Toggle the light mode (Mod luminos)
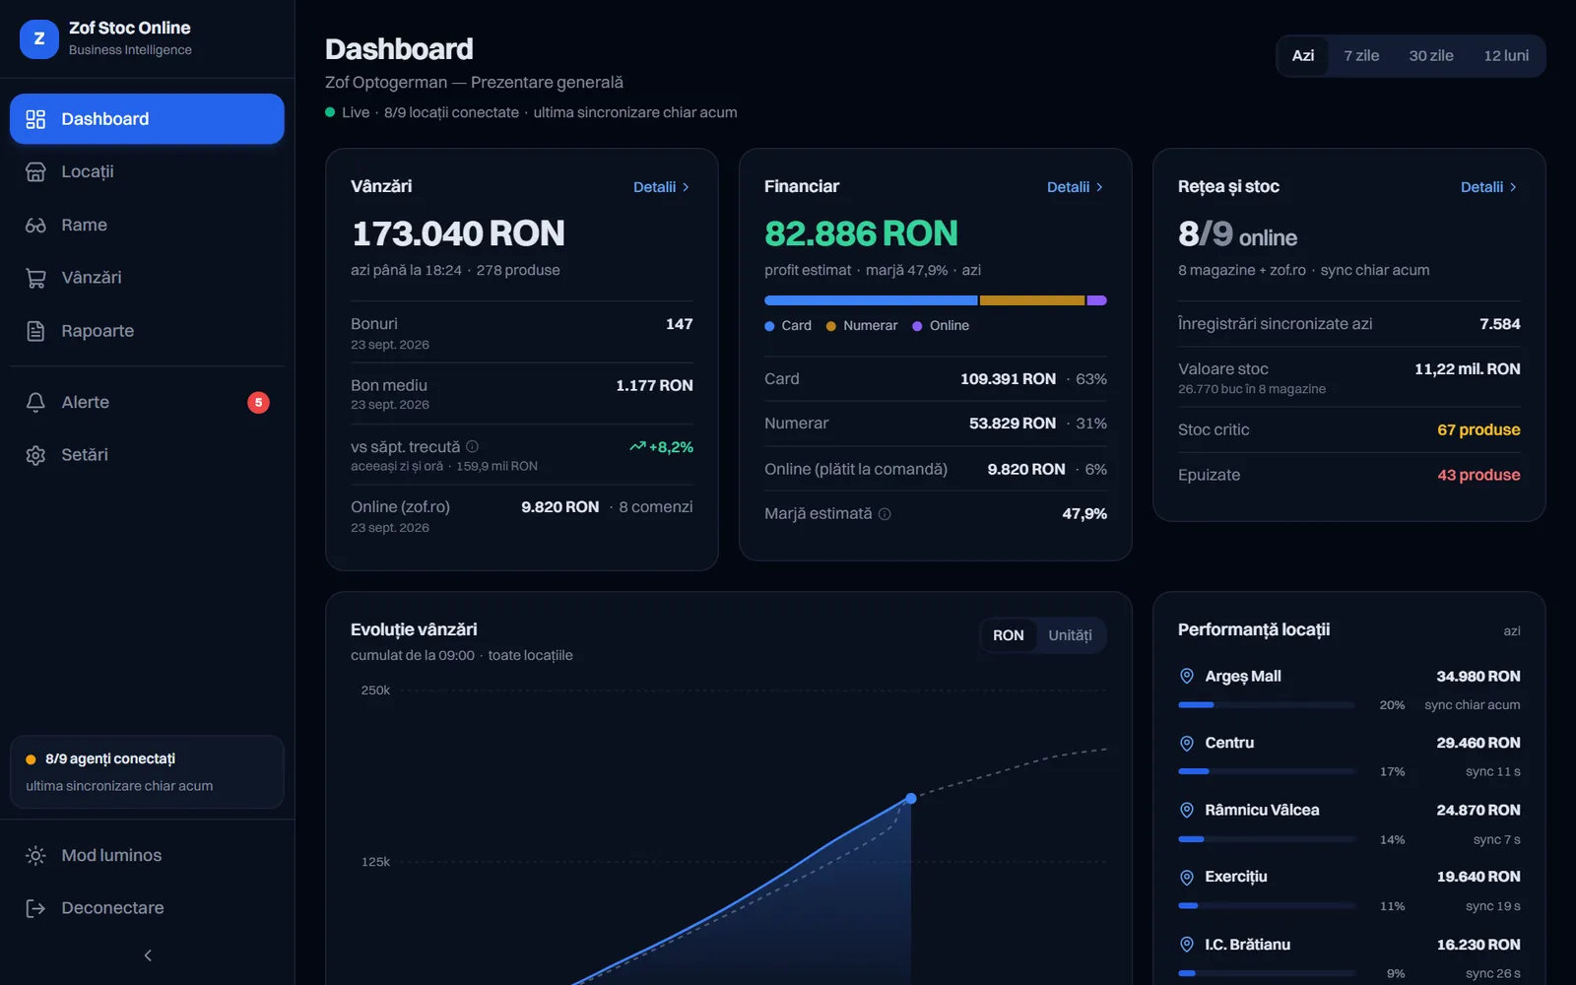 tap(148, 855)
